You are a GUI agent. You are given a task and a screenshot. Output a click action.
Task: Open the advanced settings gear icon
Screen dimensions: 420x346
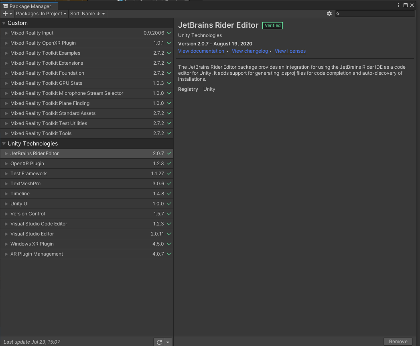(x=329, y=13)
